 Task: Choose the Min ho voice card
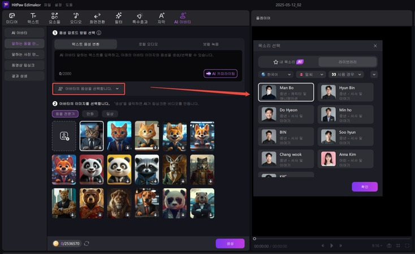click(x=345, y=115)
